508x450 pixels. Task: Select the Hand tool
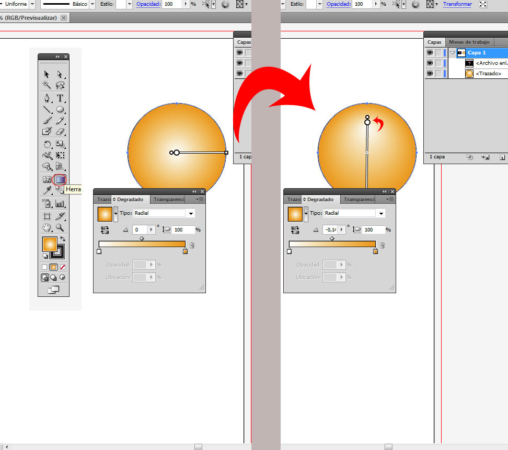coord(45,228)
